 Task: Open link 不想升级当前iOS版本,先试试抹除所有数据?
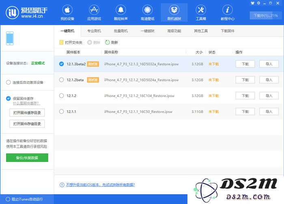100,185
